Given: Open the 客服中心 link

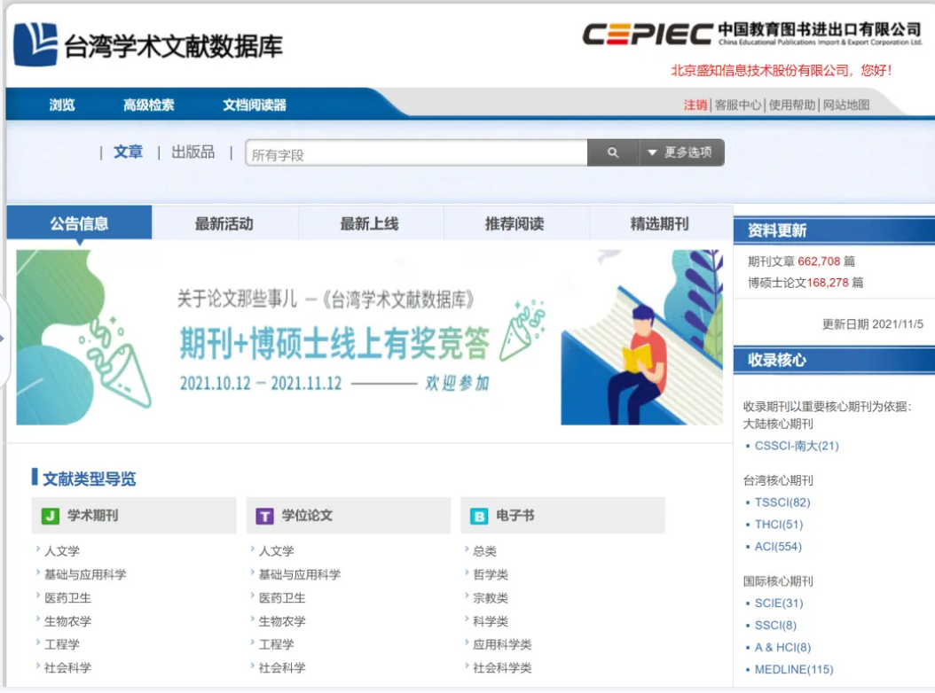Looking at the screenshot, I should 738,105.
